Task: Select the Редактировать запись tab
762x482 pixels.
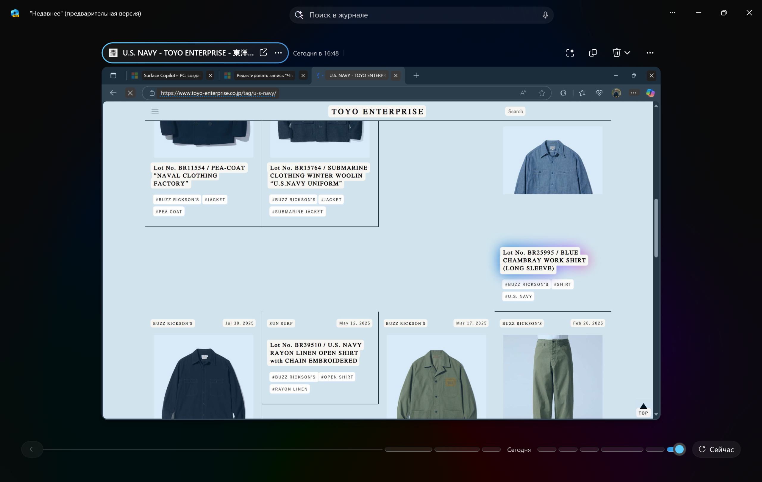Action: [x=264, y=75]
